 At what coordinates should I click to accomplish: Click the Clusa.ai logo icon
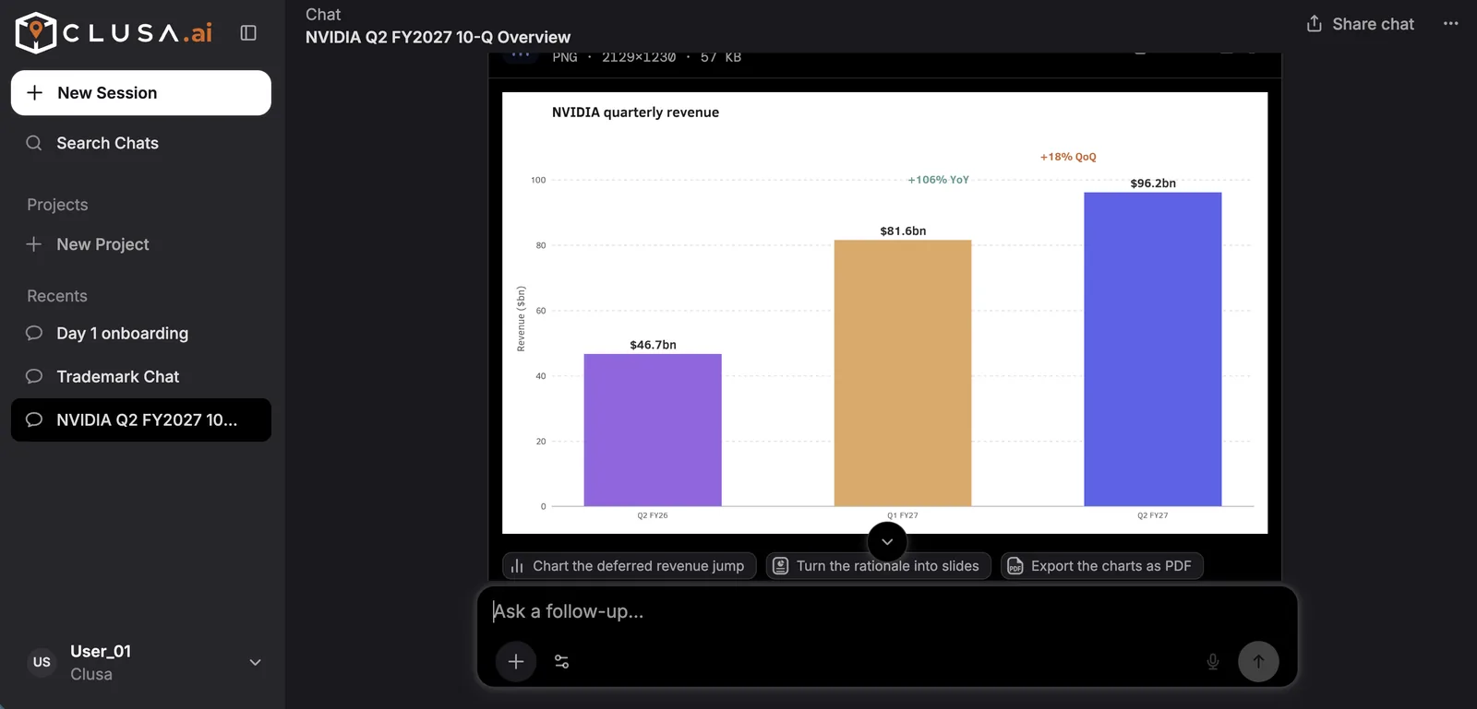36,32
